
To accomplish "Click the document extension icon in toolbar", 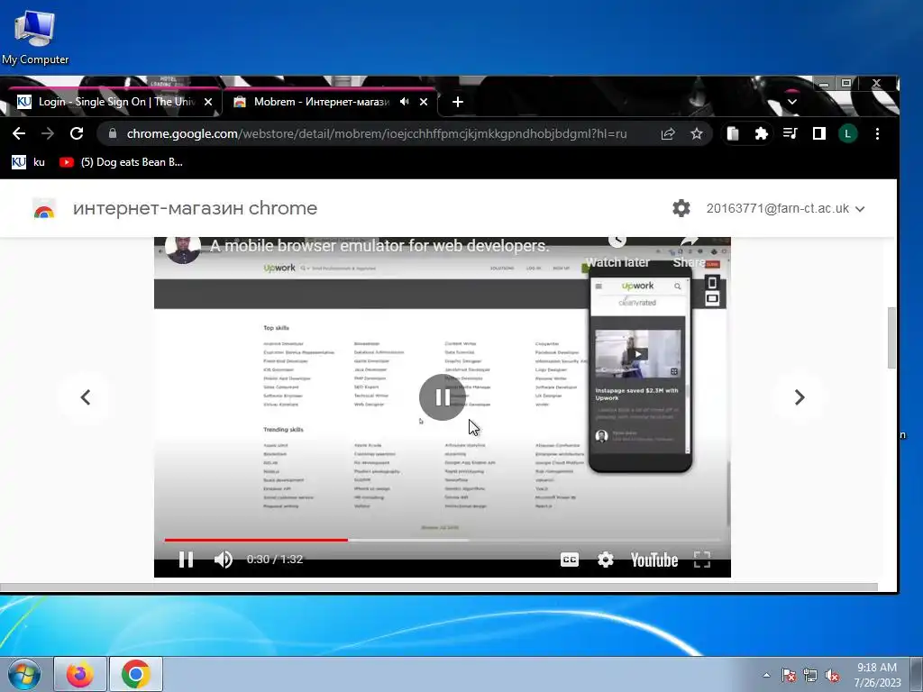I will (733, 133).
